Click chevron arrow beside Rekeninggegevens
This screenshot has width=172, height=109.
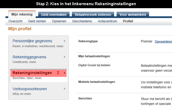point(64,57)
